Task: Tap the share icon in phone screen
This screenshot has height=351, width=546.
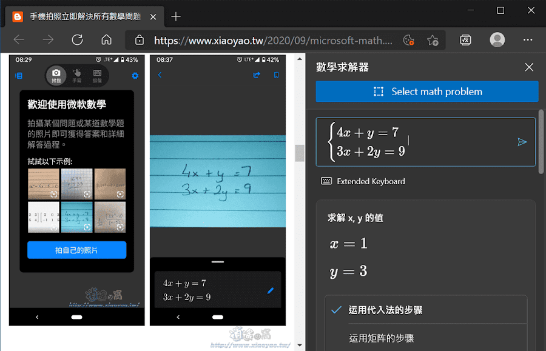Action: coord(257,75)
